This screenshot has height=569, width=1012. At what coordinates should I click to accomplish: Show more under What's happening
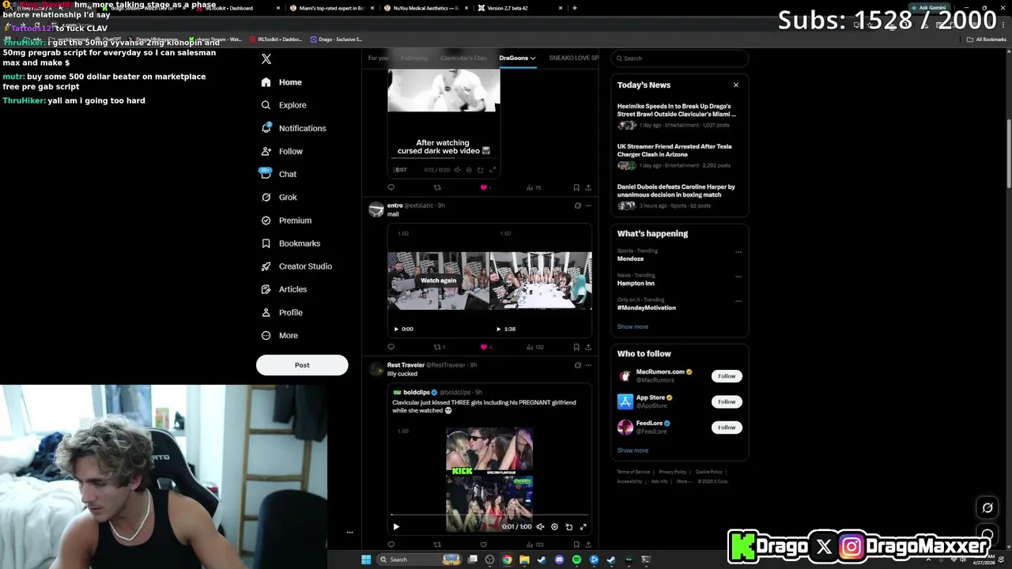[x=632, y=326]
